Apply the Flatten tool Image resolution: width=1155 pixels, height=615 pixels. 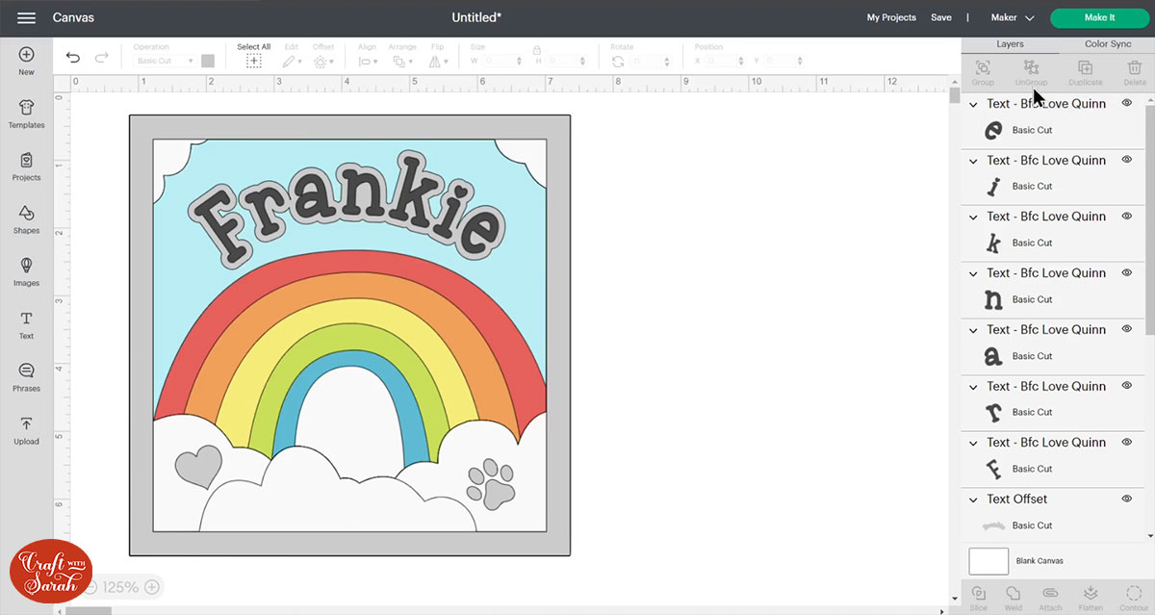pyautogui.click(x=1091, y=594)
